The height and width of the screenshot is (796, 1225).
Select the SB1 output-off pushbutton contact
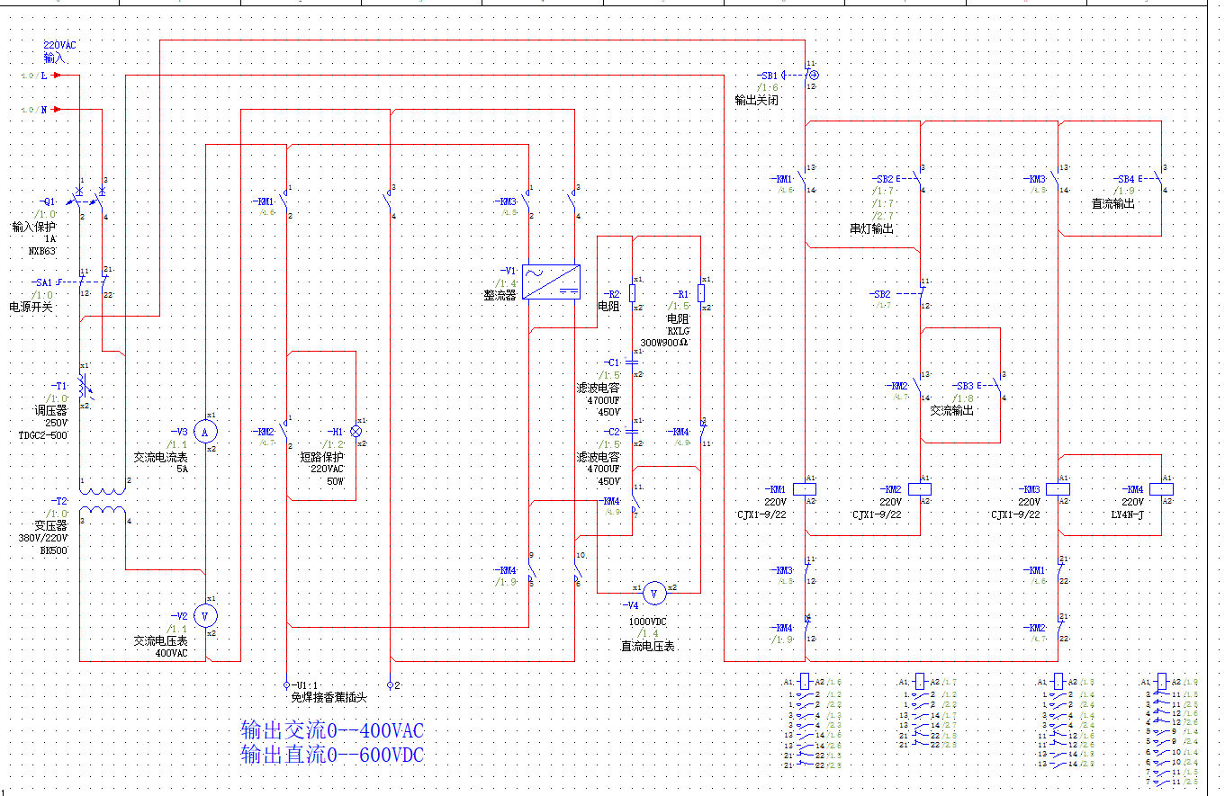(807, 76)
